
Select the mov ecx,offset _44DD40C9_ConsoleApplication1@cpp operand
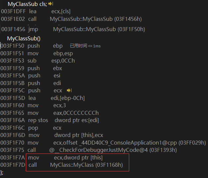(130, 143)
